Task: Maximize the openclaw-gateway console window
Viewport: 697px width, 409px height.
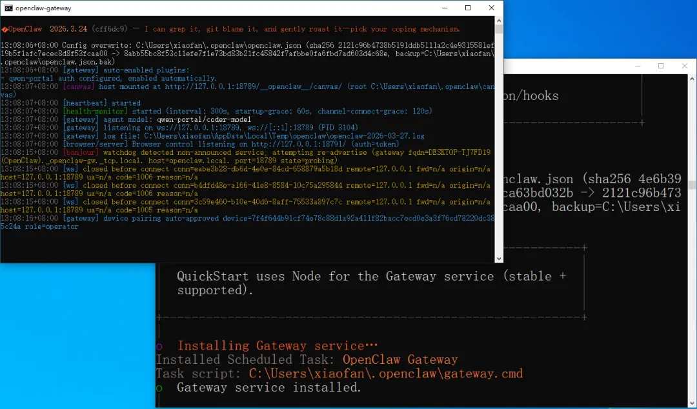Action: coord(468,8)
